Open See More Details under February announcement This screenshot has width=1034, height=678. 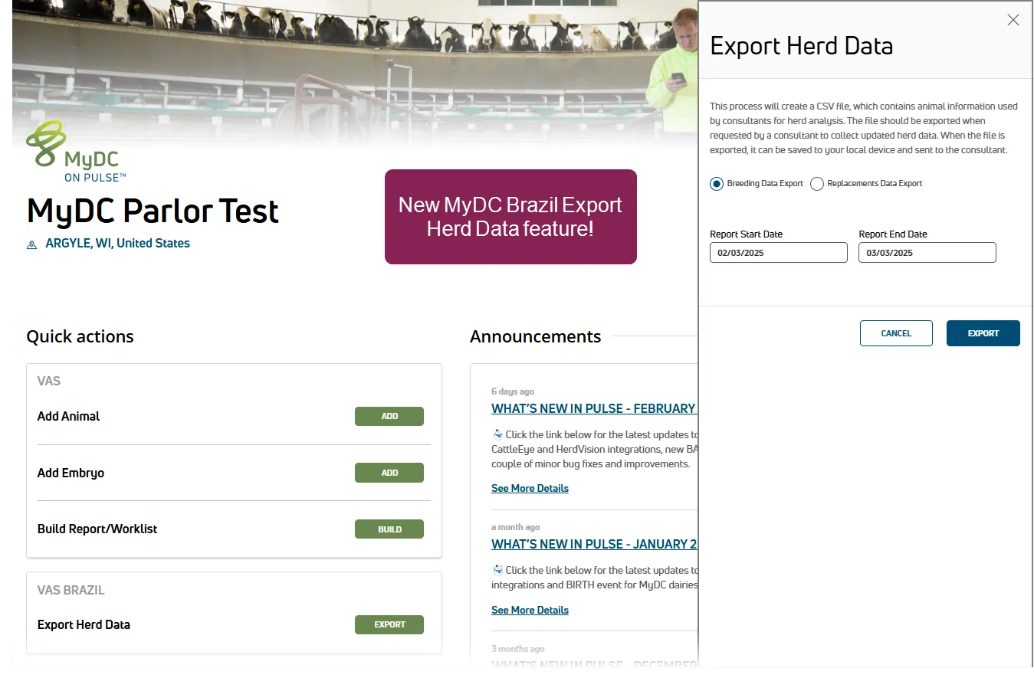pos(530,488)
